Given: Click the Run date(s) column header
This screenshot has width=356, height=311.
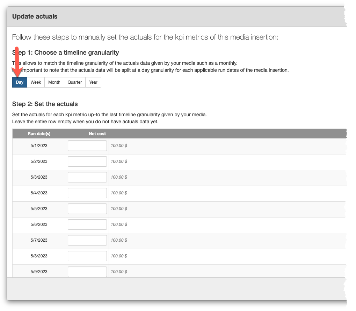Looking at the screenshot, I should click(x=39, y=133).
